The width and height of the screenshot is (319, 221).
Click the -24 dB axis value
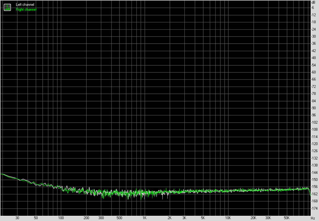pos(313,29)
